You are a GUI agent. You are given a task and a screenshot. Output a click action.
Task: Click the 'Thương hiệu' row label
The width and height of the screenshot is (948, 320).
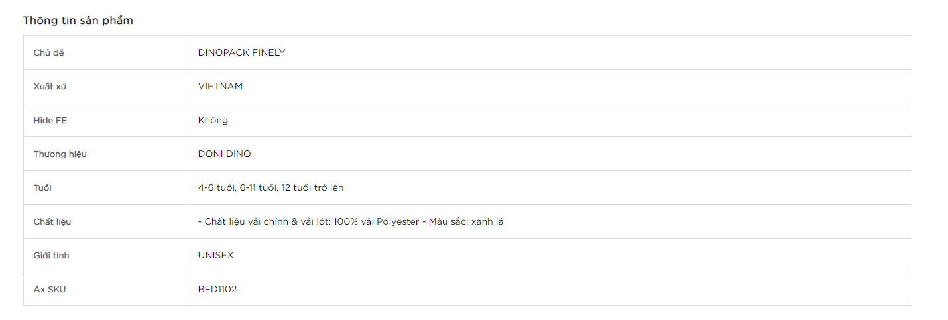(x=60, y=154)
